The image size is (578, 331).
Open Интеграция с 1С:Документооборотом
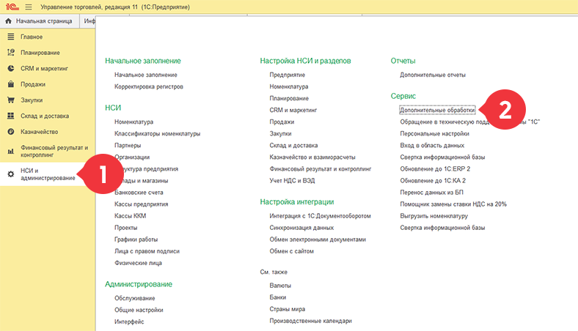tap(320, 216)
